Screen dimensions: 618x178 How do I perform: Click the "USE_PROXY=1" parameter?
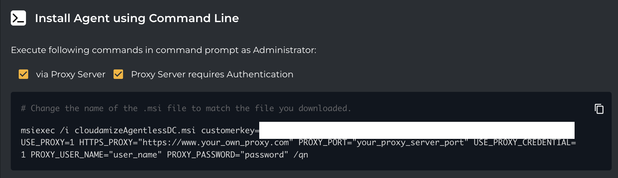(48, 143)
